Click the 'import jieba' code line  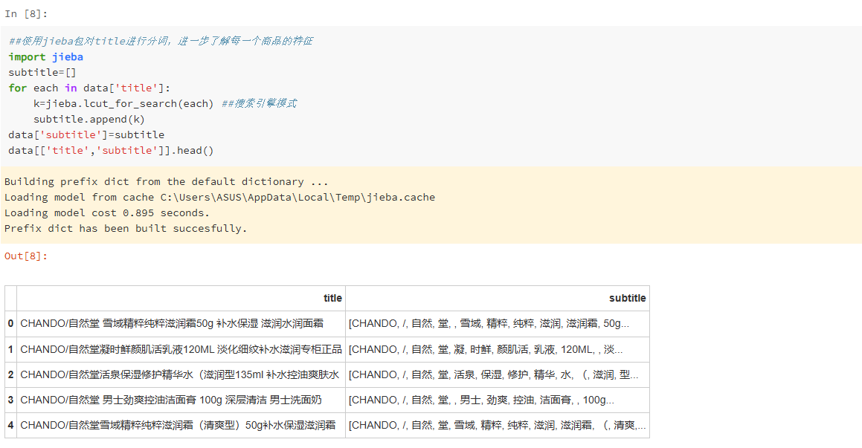pyautogui.click(x=45, y=56)
